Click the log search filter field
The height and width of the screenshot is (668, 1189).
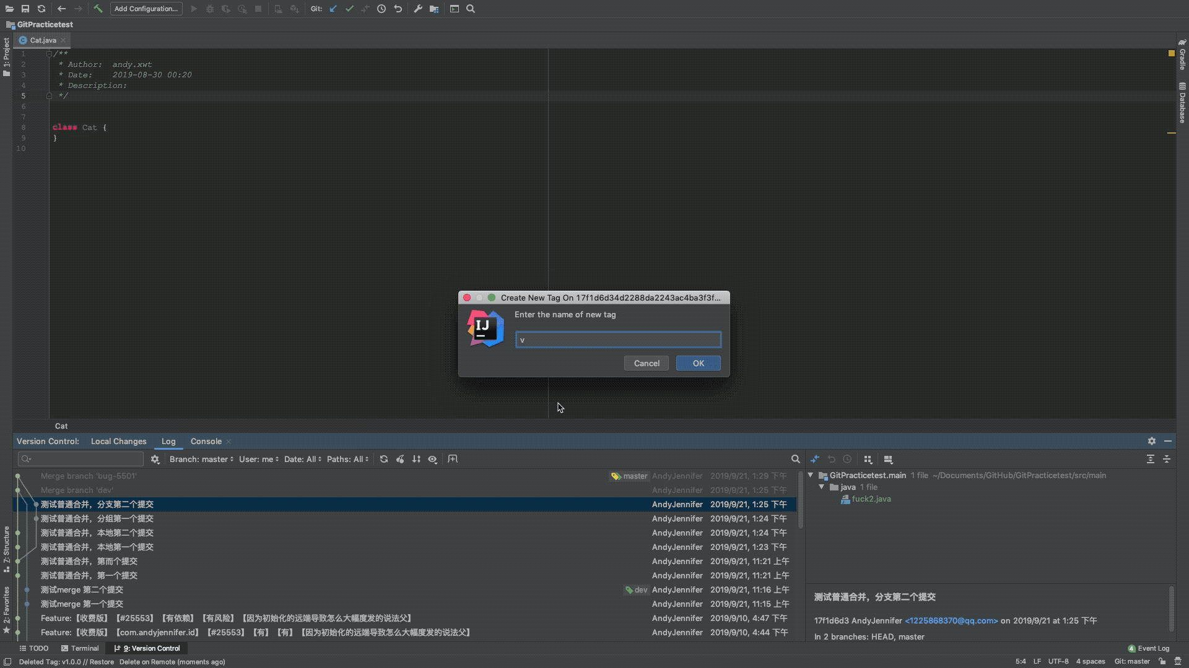pos(81,459)
